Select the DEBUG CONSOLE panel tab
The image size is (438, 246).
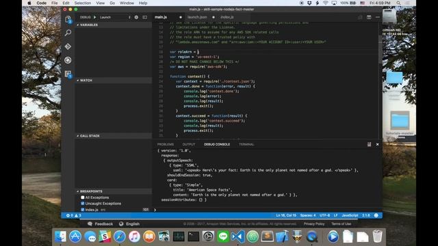[x=217, y=144]
